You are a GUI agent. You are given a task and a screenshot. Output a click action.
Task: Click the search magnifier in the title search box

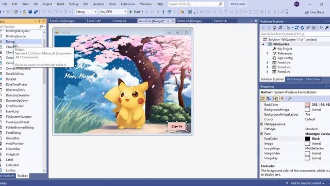tap(220, 4)
